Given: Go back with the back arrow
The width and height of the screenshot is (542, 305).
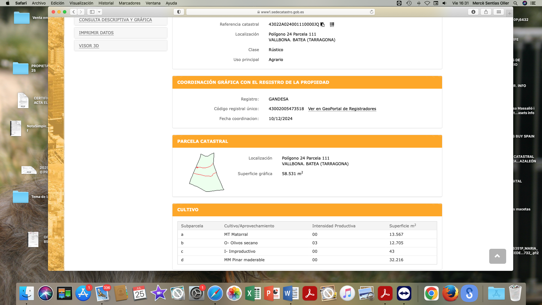Looking at the screenshot, I should (x=74, y=12).
